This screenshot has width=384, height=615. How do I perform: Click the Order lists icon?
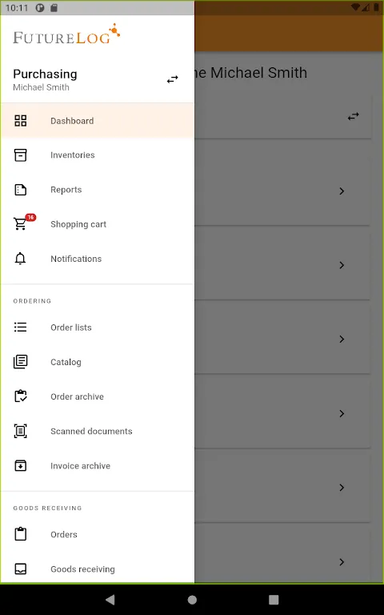click(20, 328)
